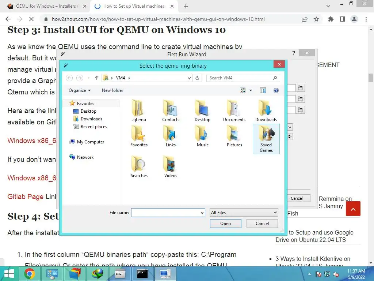Image resolution: width=374 pixels, height=281 pixels.
Task: Expand VM4 breadcrumb arrow
Action: click(129, 78)
